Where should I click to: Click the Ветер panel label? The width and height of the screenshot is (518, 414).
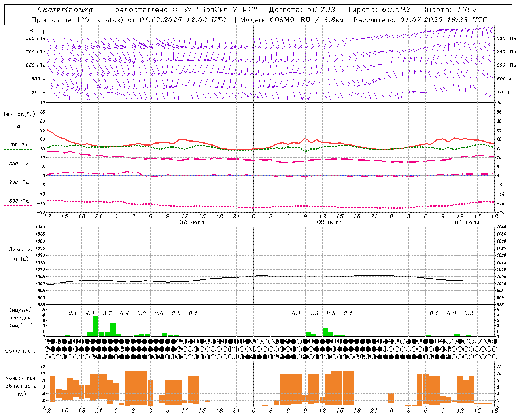38,31
